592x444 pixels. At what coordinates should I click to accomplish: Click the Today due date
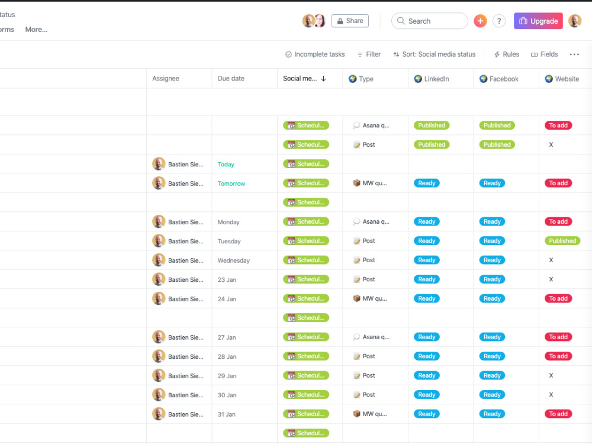226,164
